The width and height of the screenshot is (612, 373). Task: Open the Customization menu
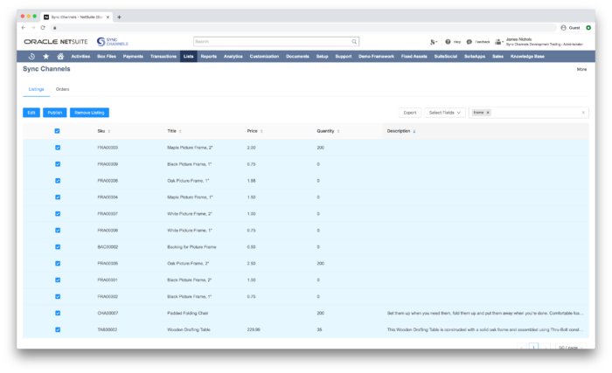point(264,56)
